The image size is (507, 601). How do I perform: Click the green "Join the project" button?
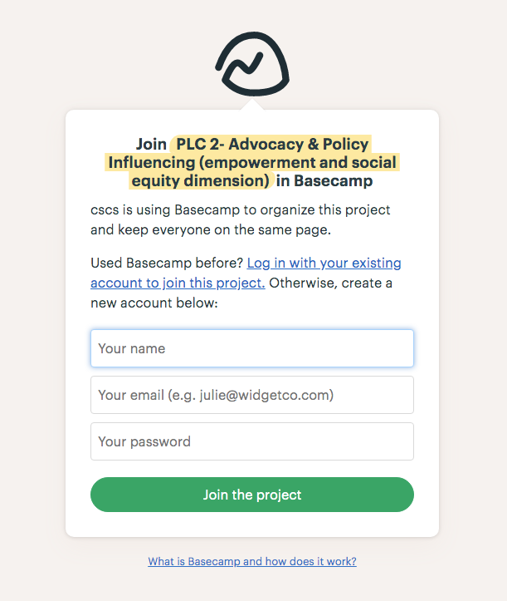click(x=252, y=495)
